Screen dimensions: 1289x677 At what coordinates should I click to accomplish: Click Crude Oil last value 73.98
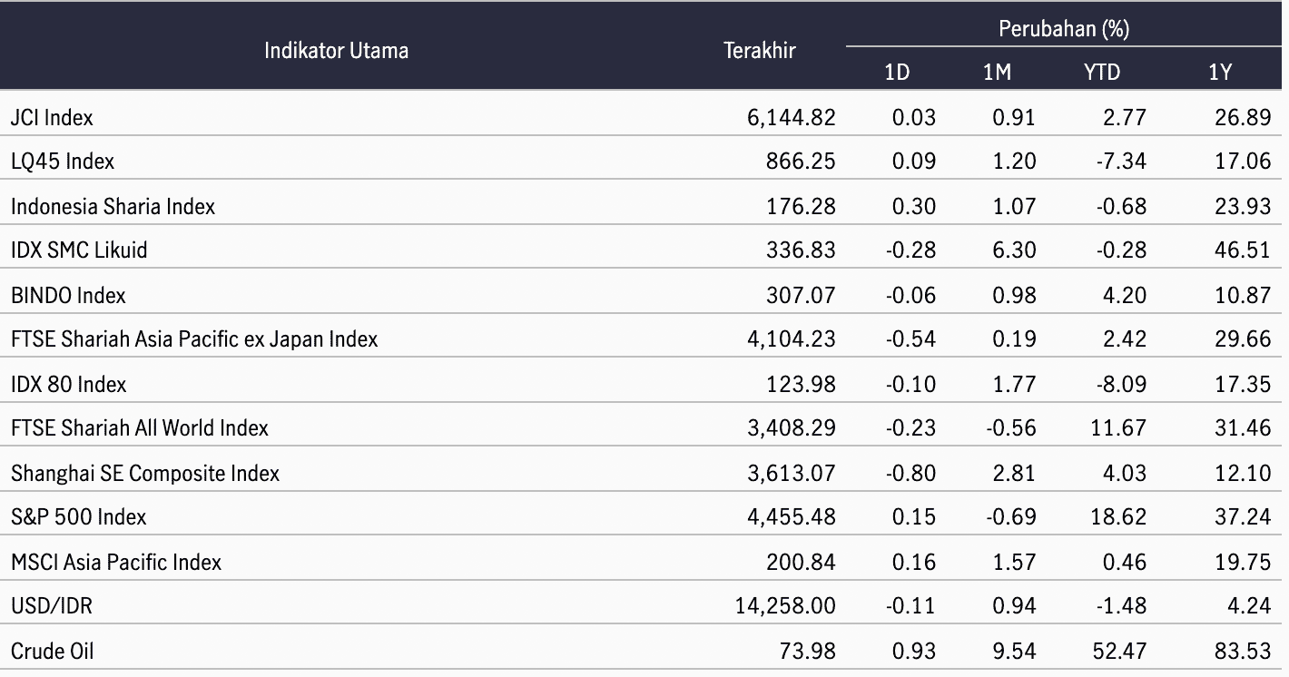click(808, 651)
